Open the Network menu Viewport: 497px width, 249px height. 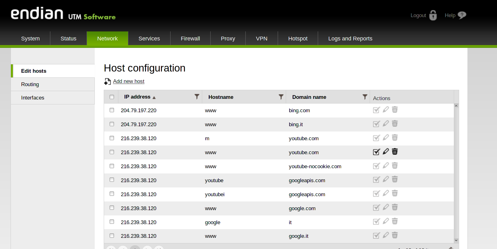107,39
